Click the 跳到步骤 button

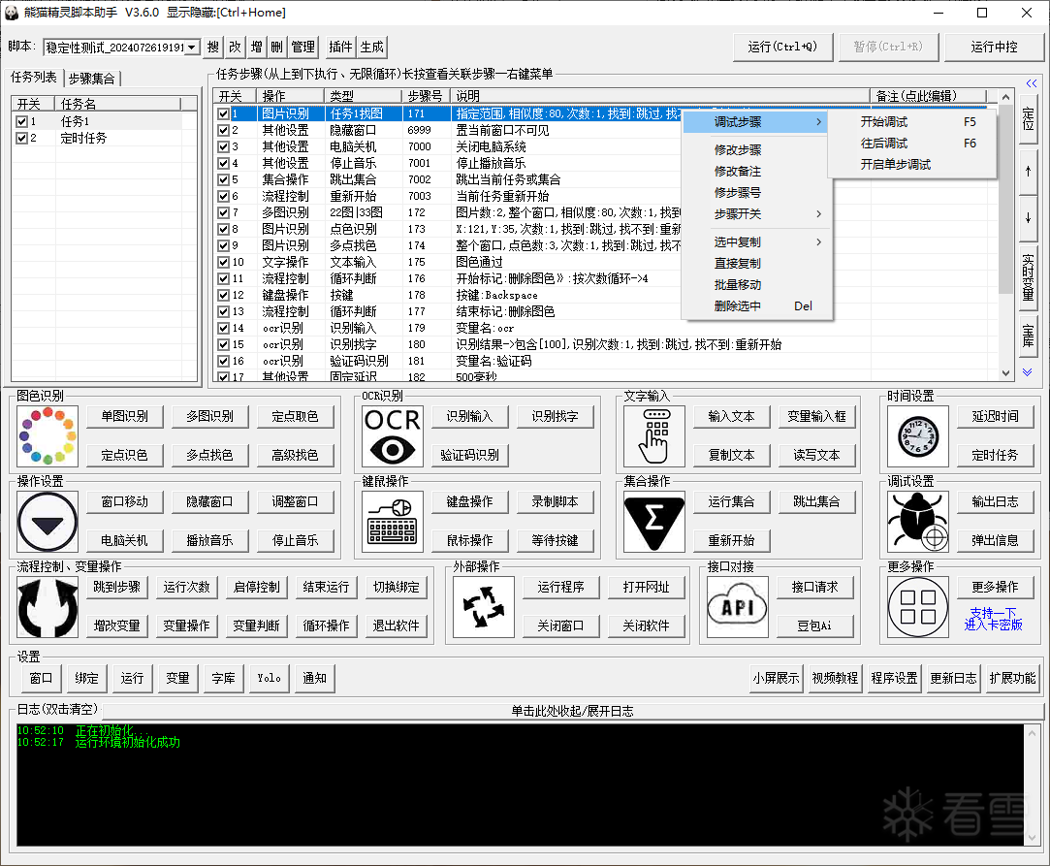[116, 588]
